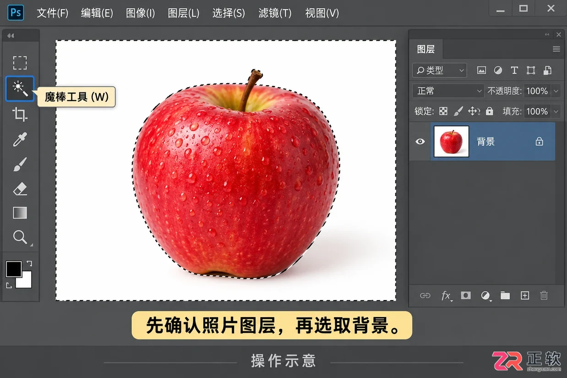Select the Rectangular Marquee tool
The image size is (567, 378).
pyautogui.click(x=20, y=63)
